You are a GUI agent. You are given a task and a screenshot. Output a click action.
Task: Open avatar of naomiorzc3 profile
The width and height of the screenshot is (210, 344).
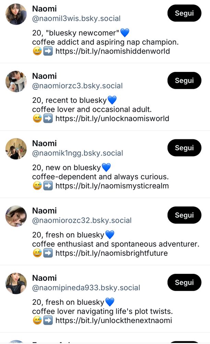point(16,82)
